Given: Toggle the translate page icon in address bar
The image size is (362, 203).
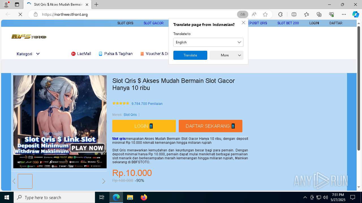Looking at the screenshot, I should coord(243,14).
